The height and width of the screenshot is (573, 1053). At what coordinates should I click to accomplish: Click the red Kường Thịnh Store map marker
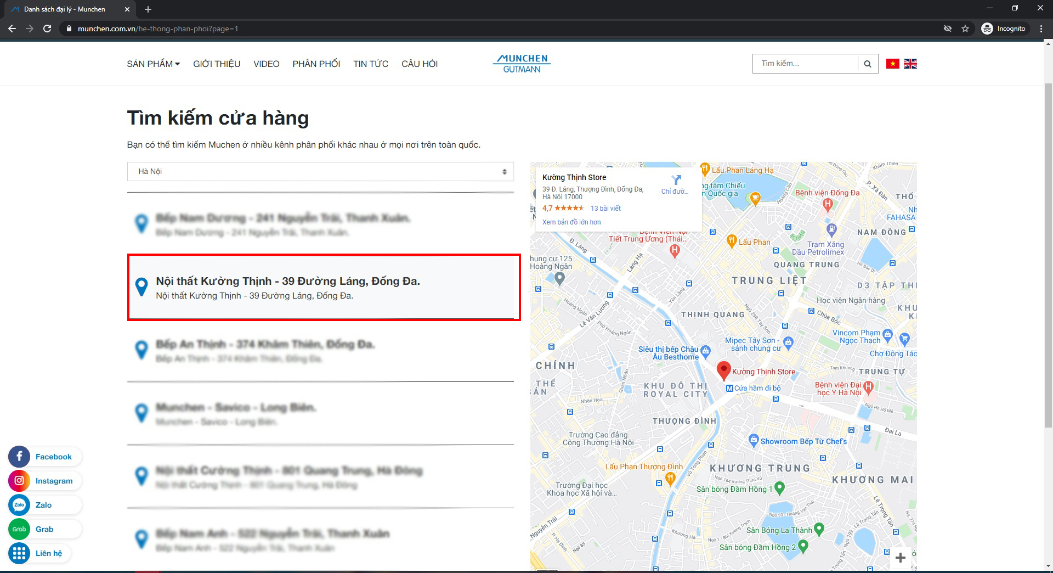tap(724, 371)
